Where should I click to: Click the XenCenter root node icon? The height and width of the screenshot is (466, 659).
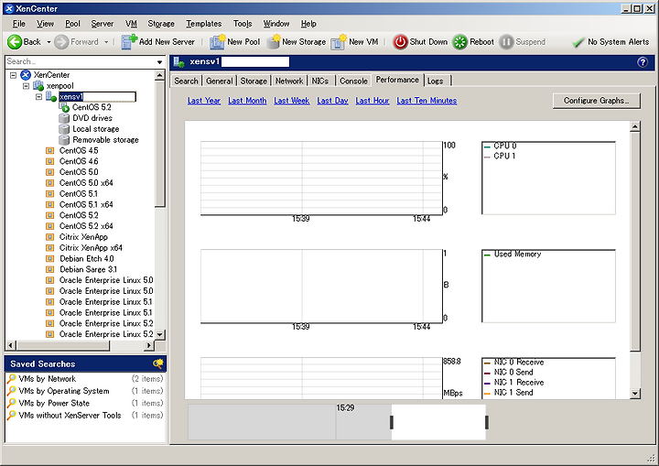tap(26, 75)
